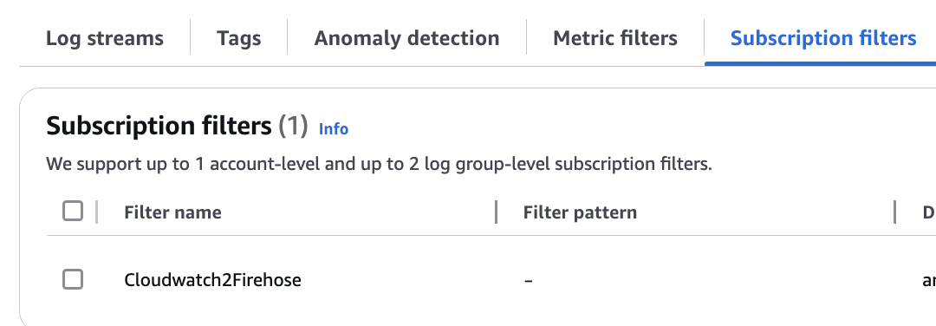
Task: Click the active Subscription filters tab
Action: tap(823, 38)
